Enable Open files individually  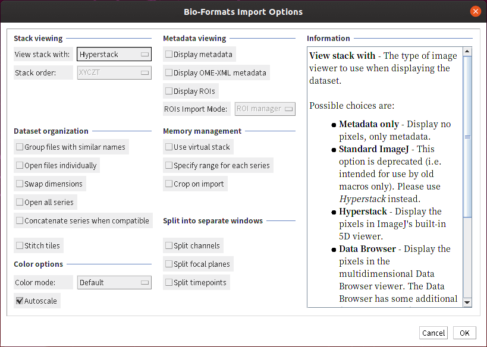20,165
